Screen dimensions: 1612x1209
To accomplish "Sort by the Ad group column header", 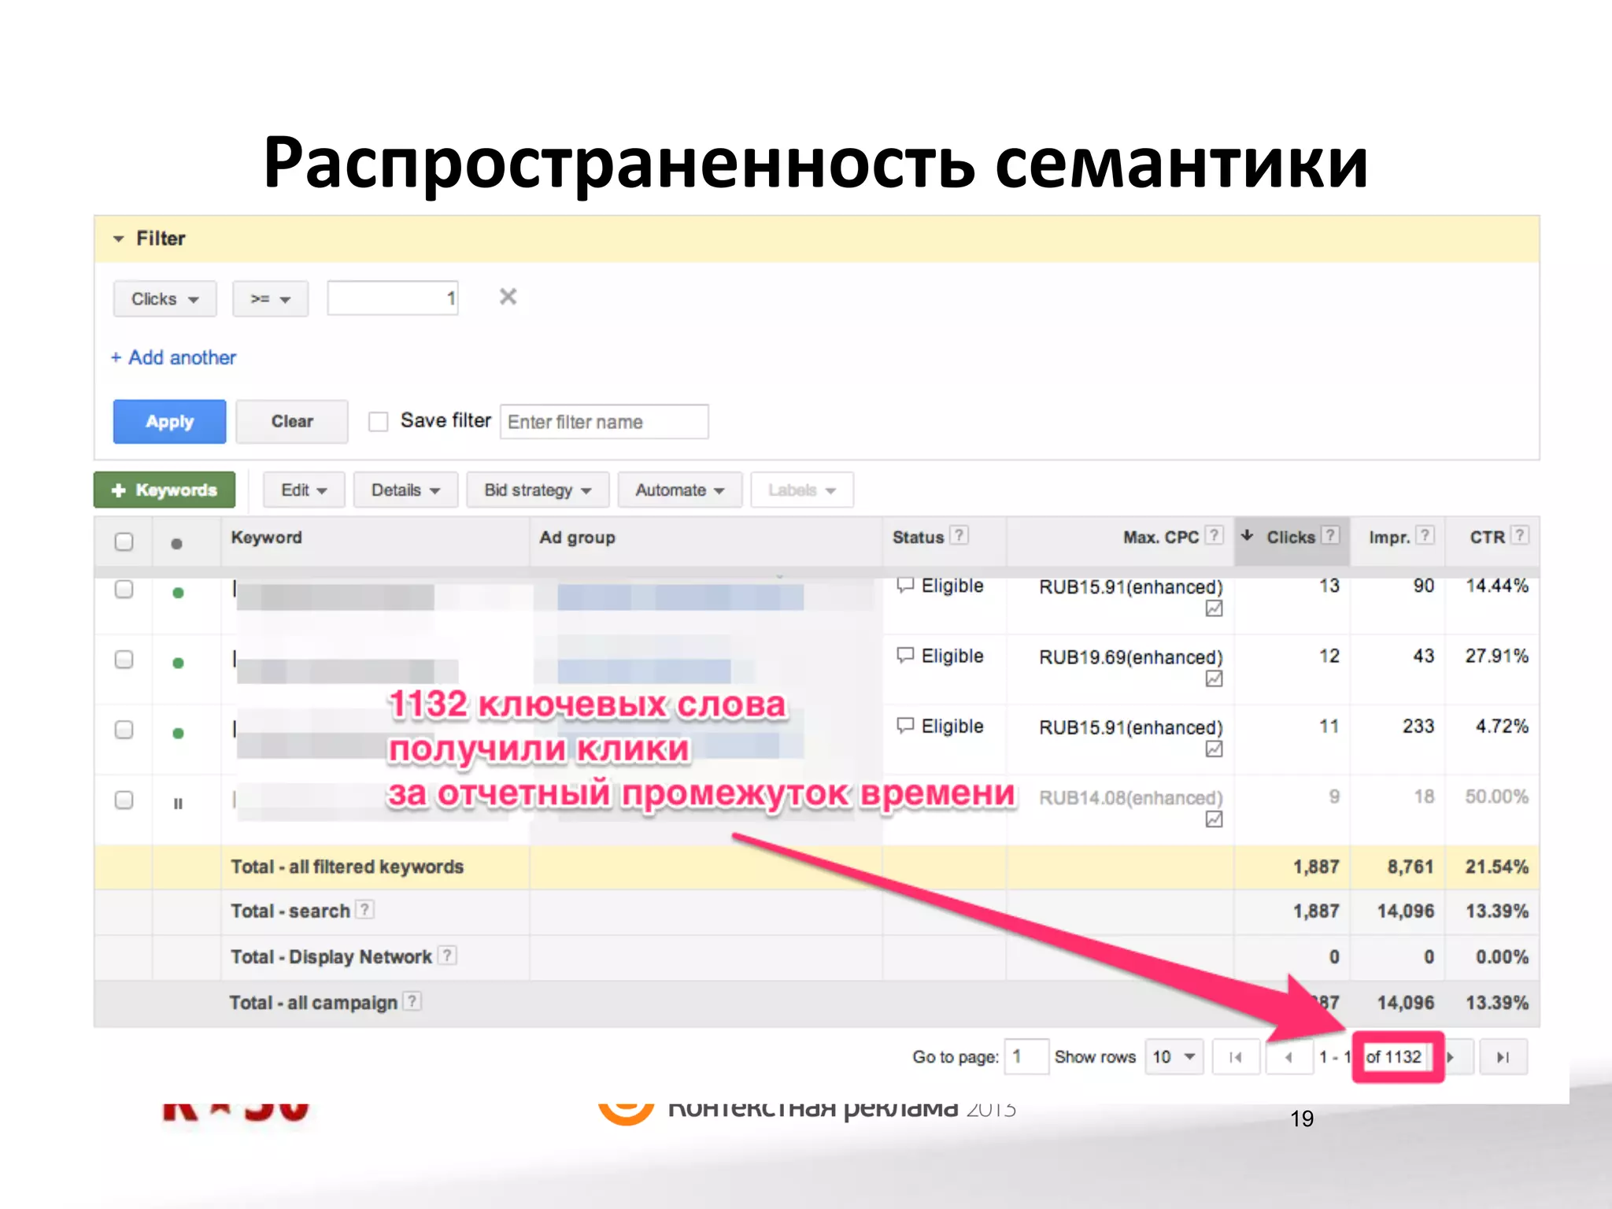I will click(577, 538).
